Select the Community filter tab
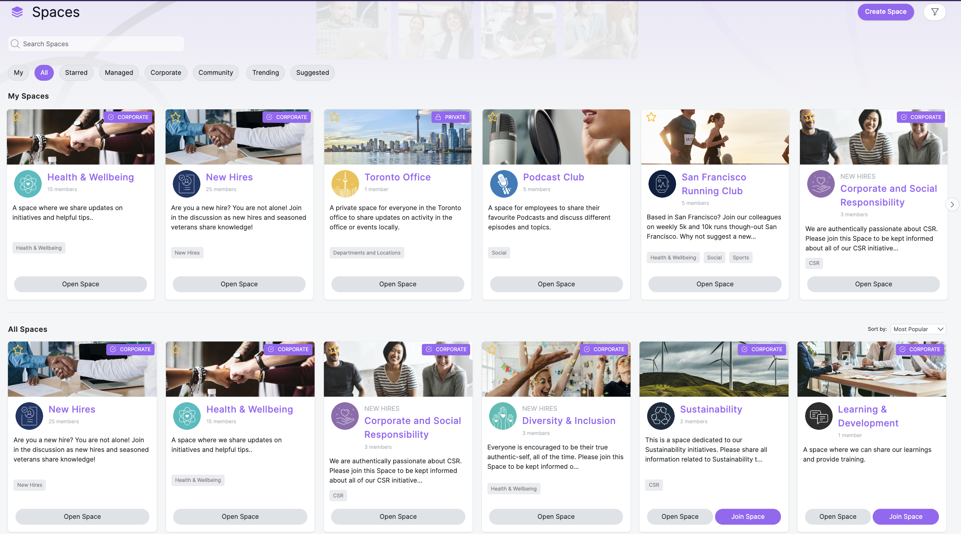This screenshot has width=961, height=534. (x=216, y=73)
